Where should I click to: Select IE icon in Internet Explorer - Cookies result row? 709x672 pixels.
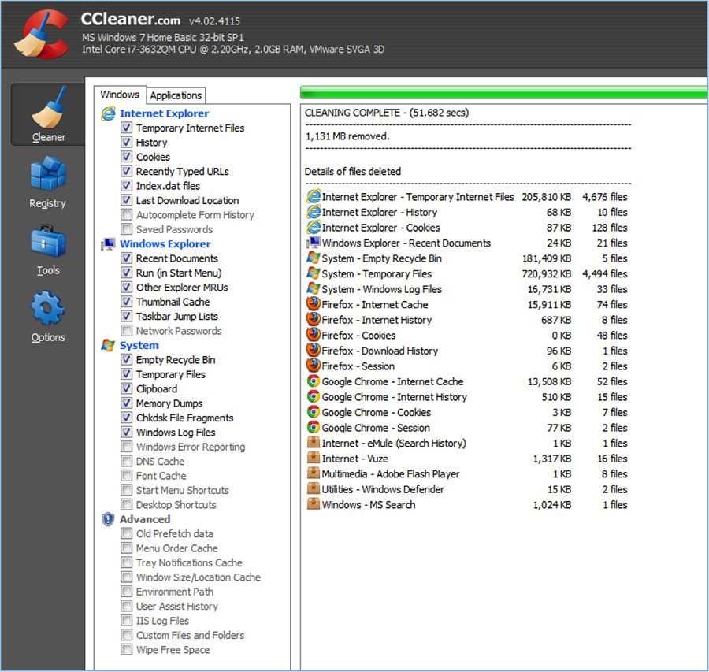tap(314, 227)
